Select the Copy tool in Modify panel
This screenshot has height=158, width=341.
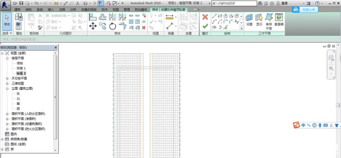[x=102, y=26]
